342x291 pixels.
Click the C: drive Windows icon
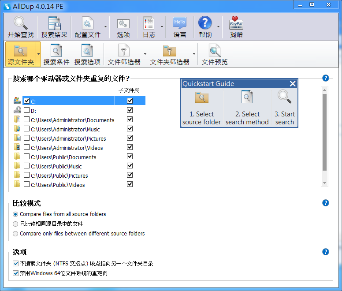point(17,101)
